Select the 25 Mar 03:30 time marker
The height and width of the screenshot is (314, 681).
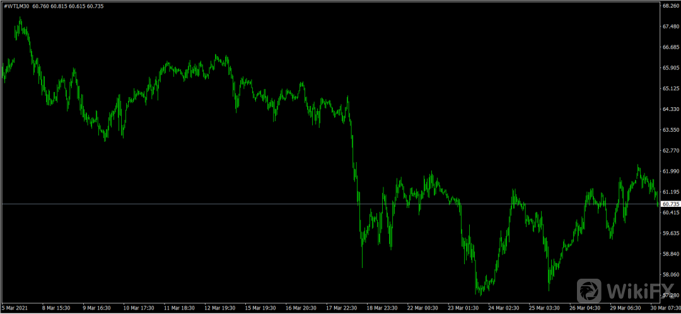coord(544,308)
